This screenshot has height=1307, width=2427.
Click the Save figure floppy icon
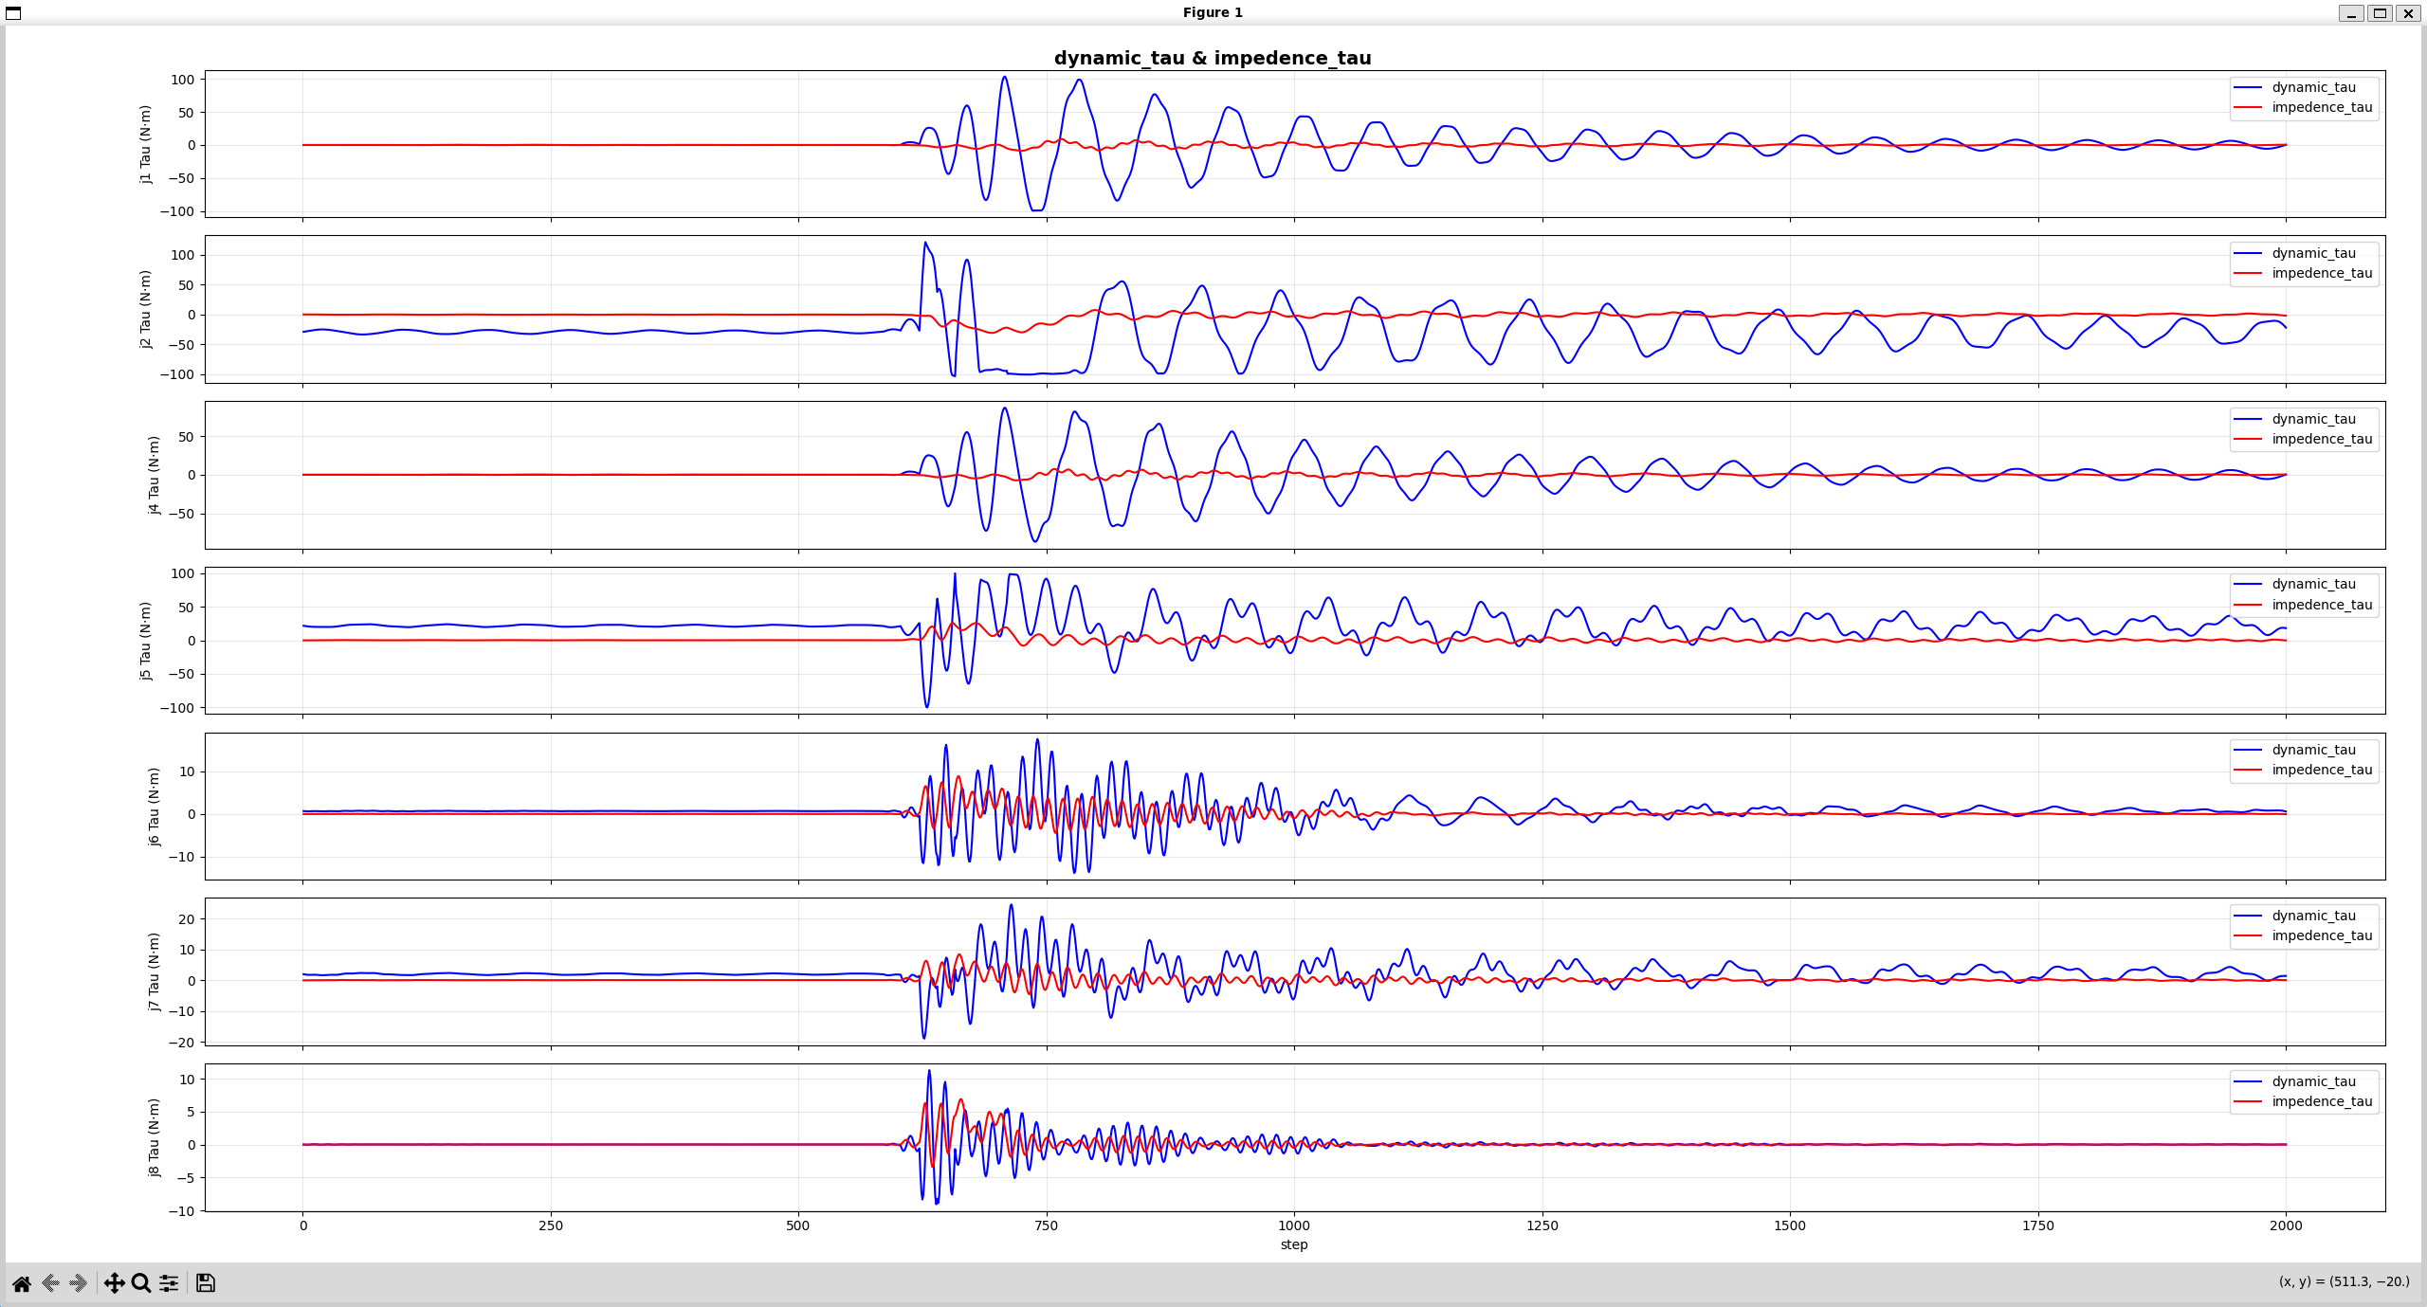(206, 1283)
